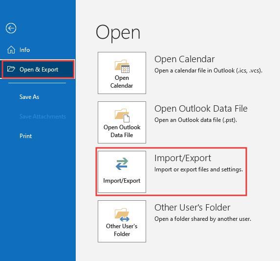Click "Import or export files and settings."
Viewport: 280px width, 261px height.
point(198,169)
